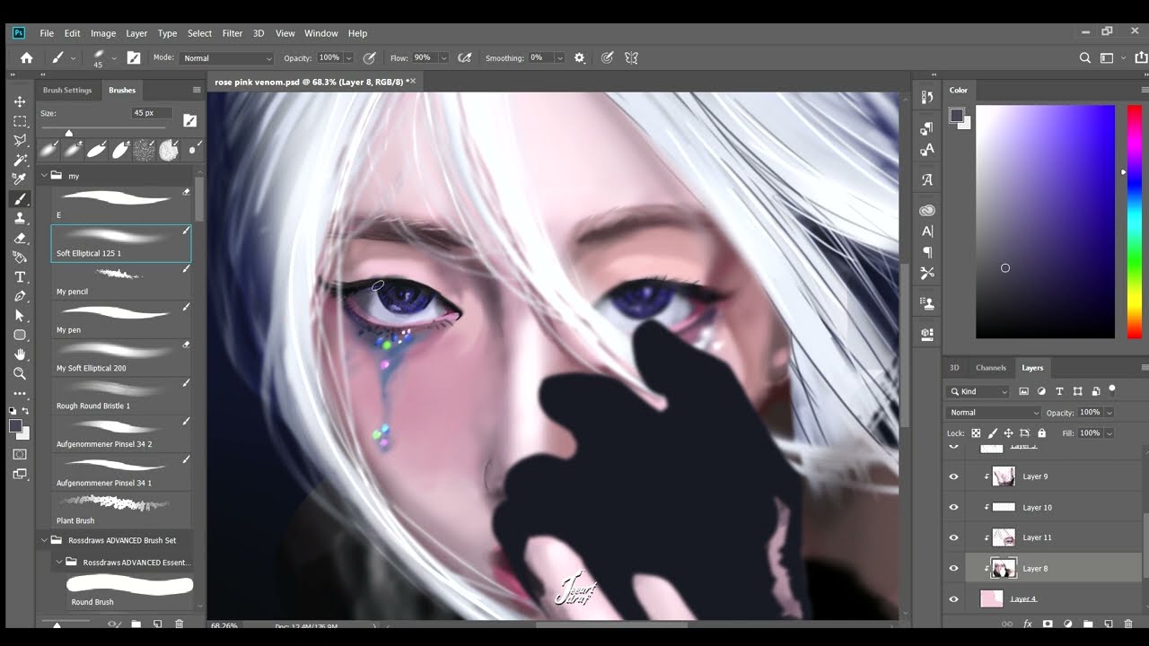Open the Window menu
1149x646 pixels.
click(320, 33)
